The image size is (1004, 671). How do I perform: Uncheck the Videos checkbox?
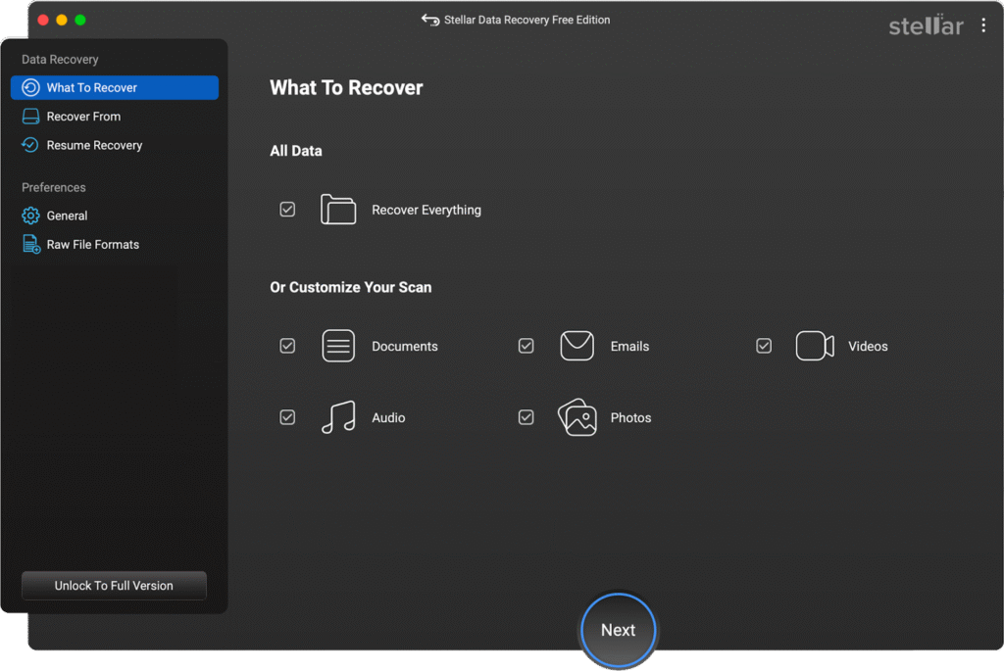[764, 345]
